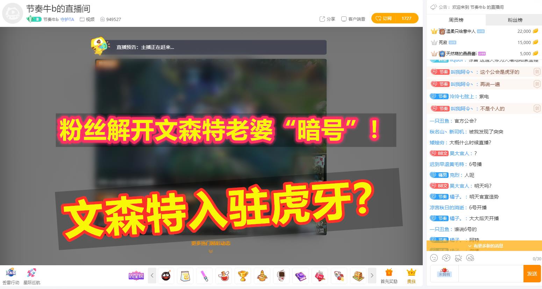Click username 迟到早退黄毛特 in chat
This screenshot has height=289, width=542.
tap(447, 164)
